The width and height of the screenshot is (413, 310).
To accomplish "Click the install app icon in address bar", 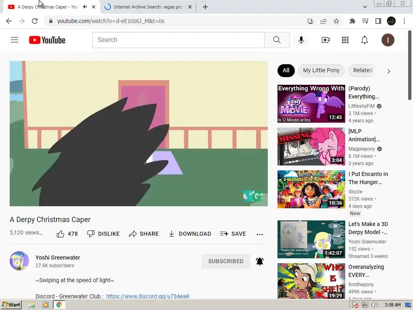I will pyautogui.click(x=311, y=21).
